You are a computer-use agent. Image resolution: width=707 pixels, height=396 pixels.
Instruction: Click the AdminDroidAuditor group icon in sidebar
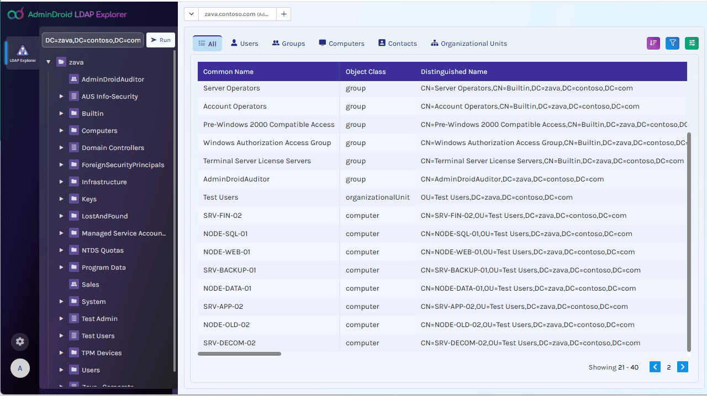(74, 79)
